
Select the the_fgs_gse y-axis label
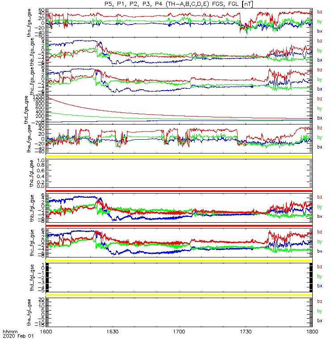[x=29, y=139]
